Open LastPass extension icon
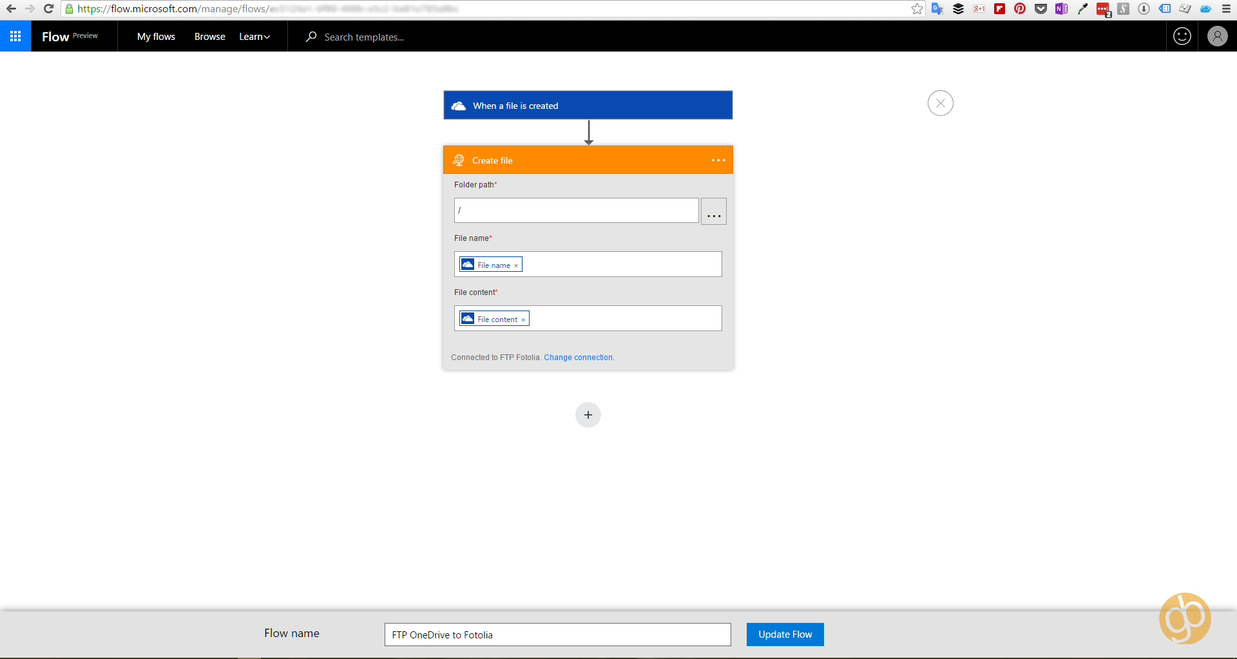The width and height of the screenshot is (1237, 659). click(x=1103, y=10)
